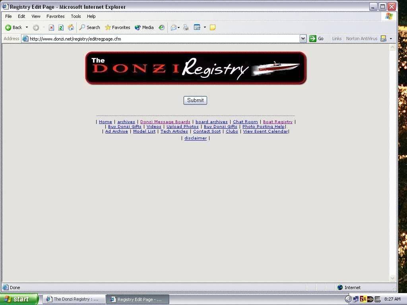The width and height of the screenshot is (407, 305).
Task: Click the striped D tray icon
Action: click(x=370, y=299)
